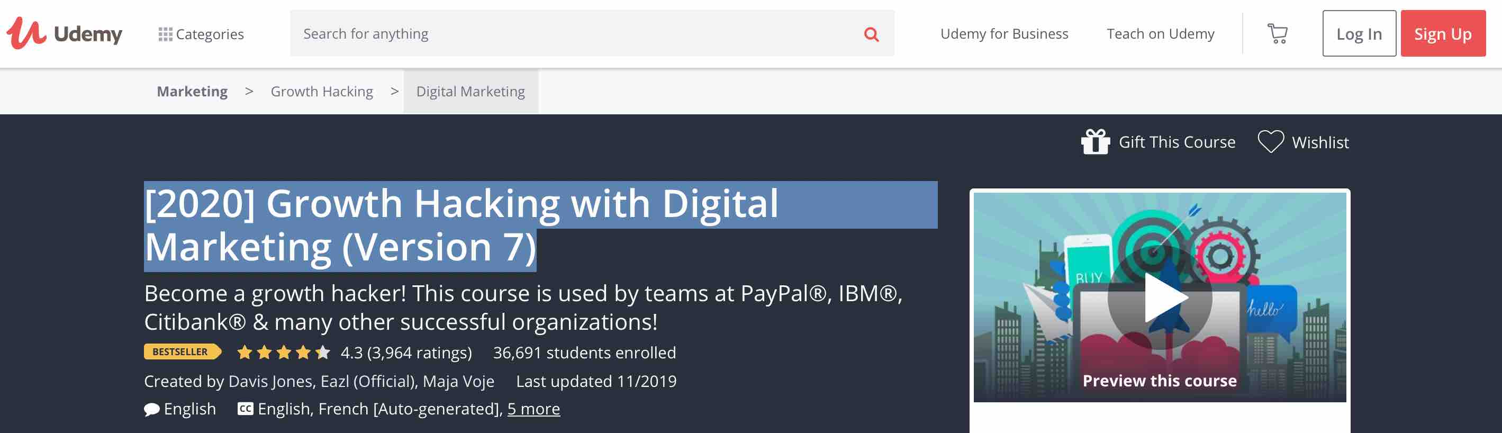Add course via Wishlist label
Image resolution: width=1502 pixels, height=433 pixels.
[1320, 142]
